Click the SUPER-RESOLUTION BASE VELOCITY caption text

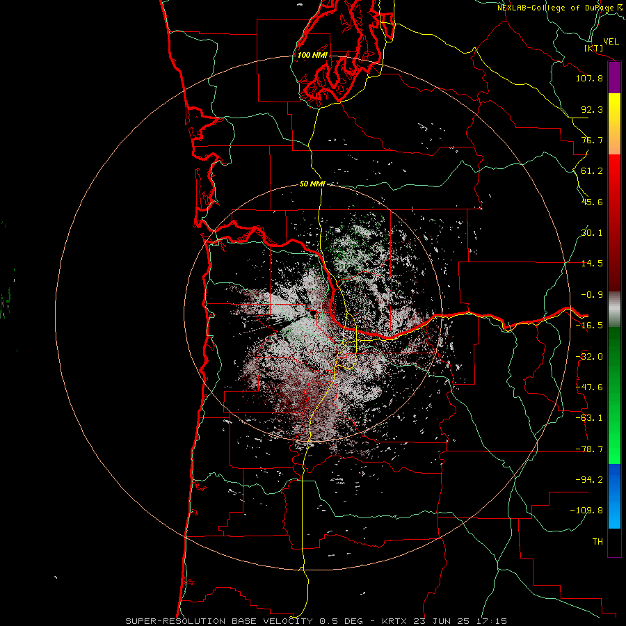pos(219,621)
